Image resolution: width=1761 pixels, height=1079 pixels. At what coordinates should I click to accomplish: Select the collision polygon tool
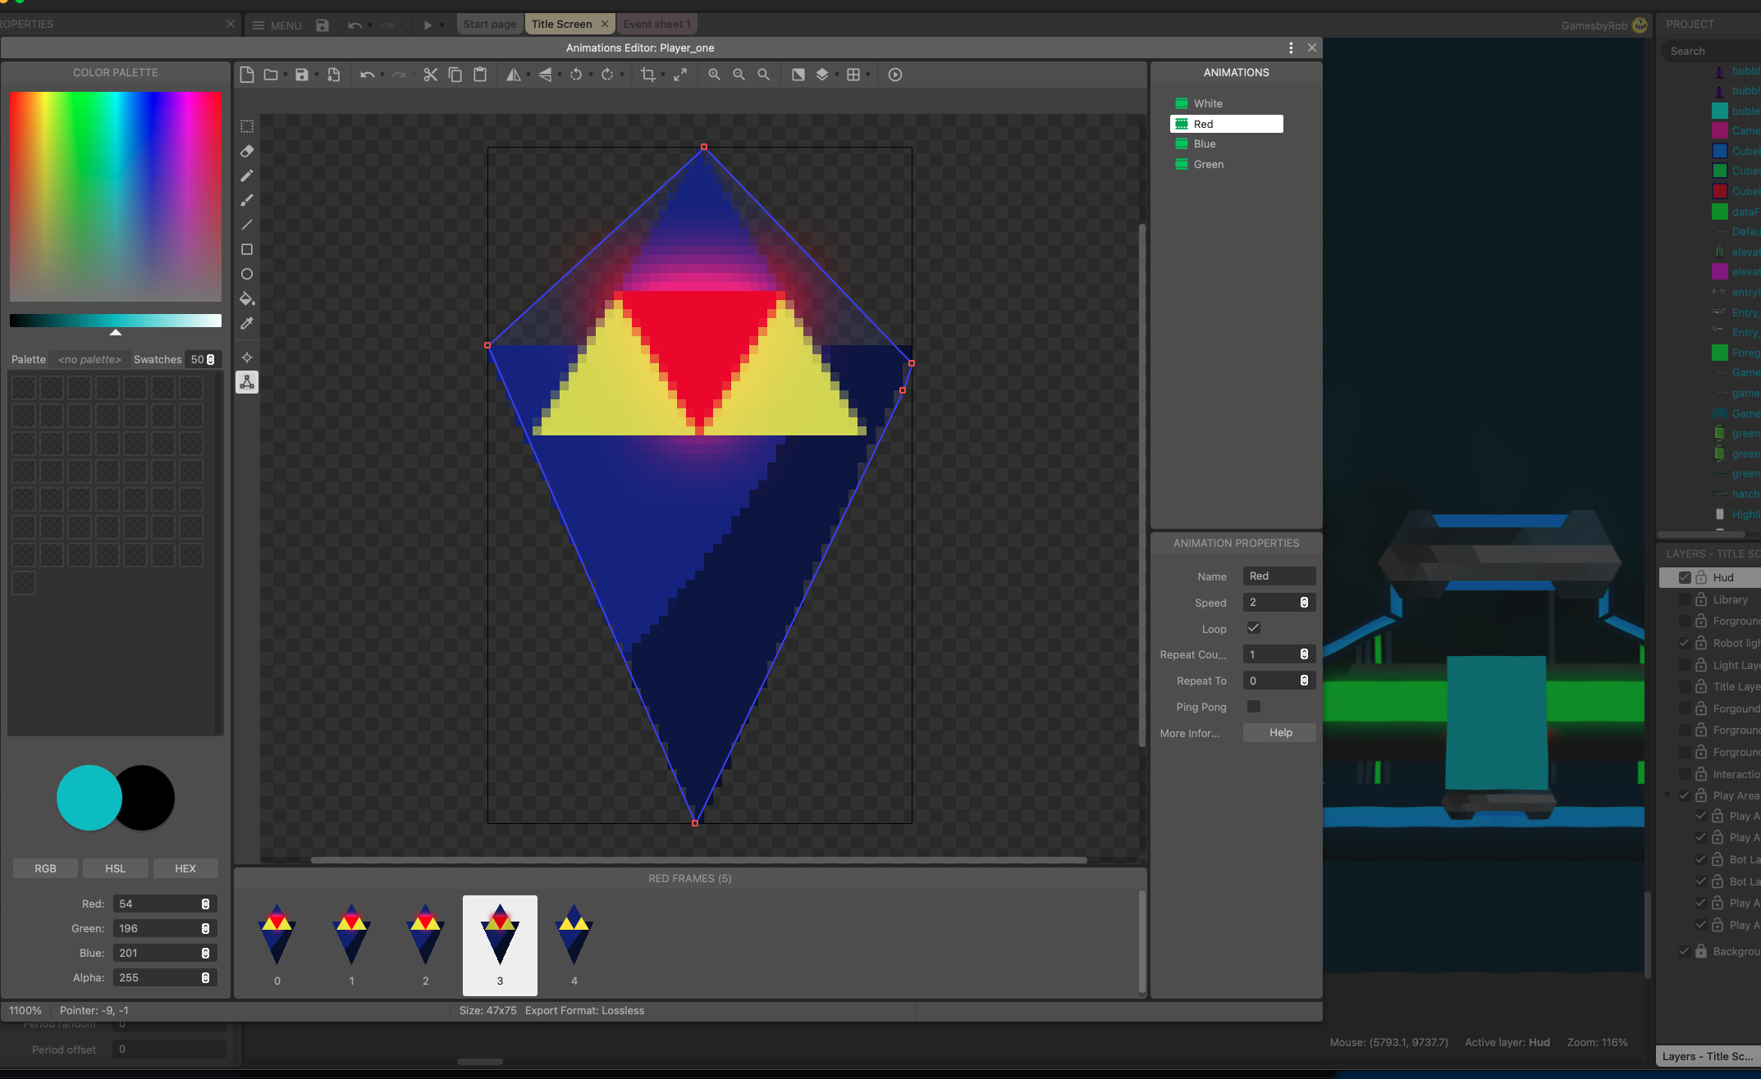247,382
